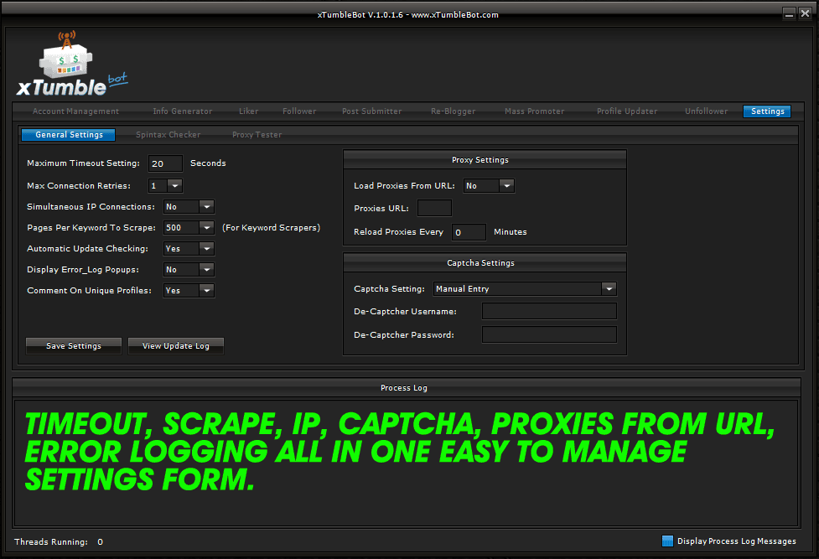This screenshot has height=559, width=819.
Task: Expand Captcha Setting Manual Entry dropdown
Action: coord(609,288)
